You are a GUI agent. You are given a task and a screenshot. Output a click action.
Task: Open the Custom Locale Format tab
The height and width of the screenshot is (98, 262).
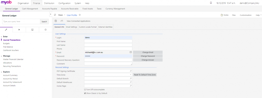88,27
